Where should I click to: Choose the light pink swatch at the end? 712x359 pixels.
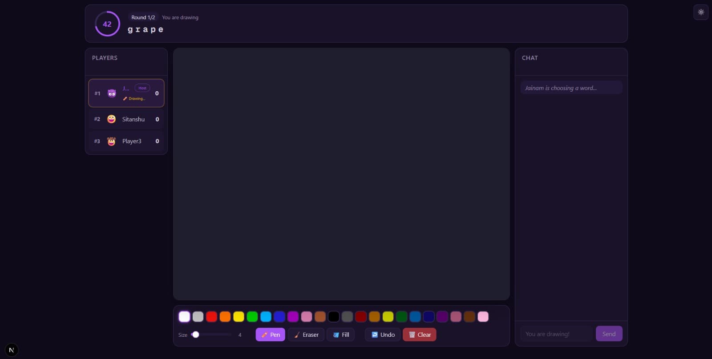coord(483,316)
